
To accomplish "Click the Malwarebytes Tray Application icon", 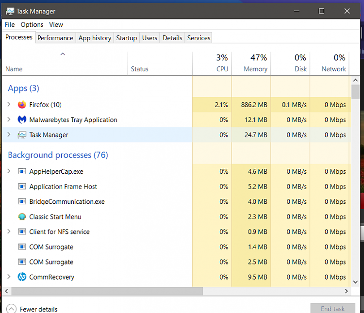I will pyautogui.click(x=22, y=120).
